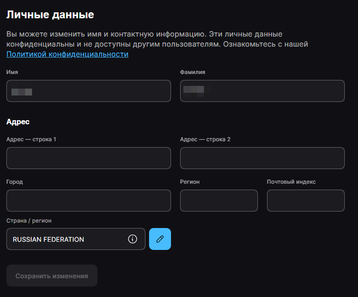Click the blue pencil edit country button
The image size is (358, 297).
160,239
